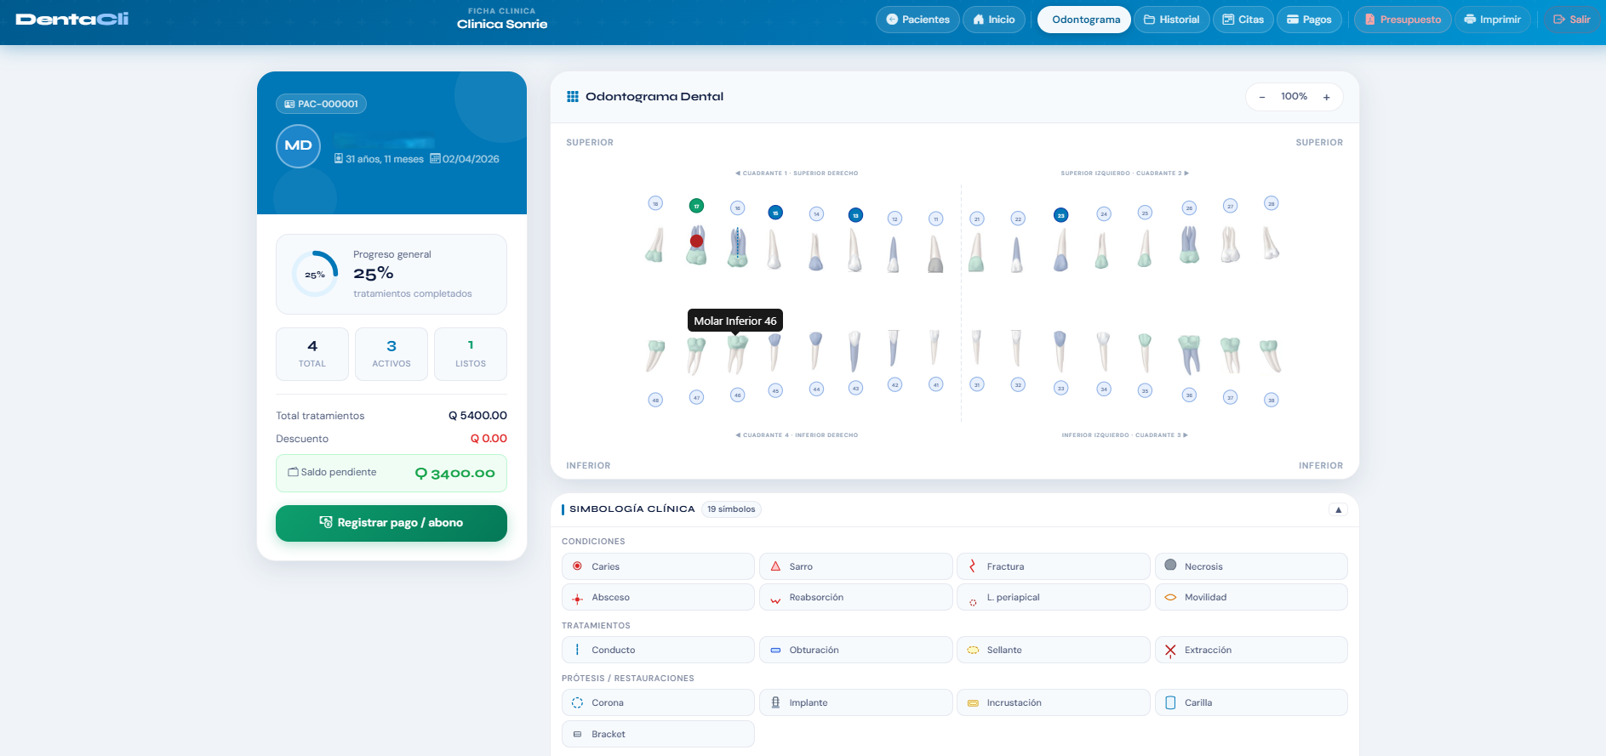Click the lower molar tooth 46
Image resolution: width=1606 pixels, height=756 pixels.
click(x=737, y=353)
